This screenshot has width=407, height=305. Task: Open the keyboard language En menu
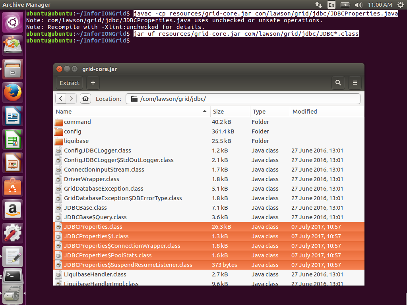coord(331,5)
